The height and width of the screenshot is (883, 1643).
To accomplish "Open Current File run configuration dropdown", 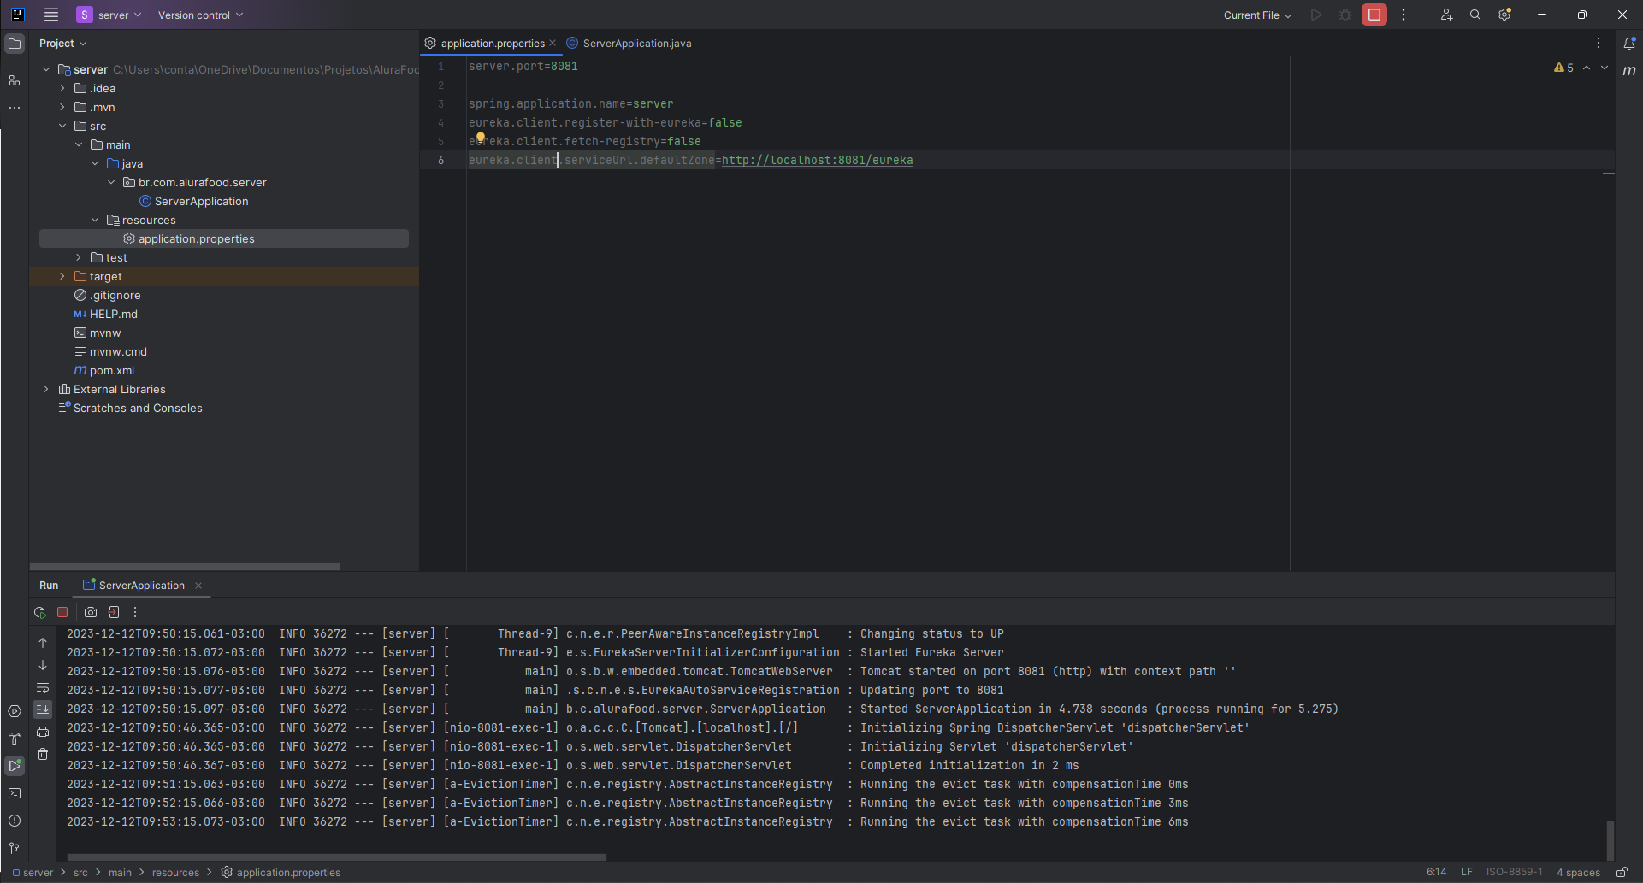I will pos(1257,15).
